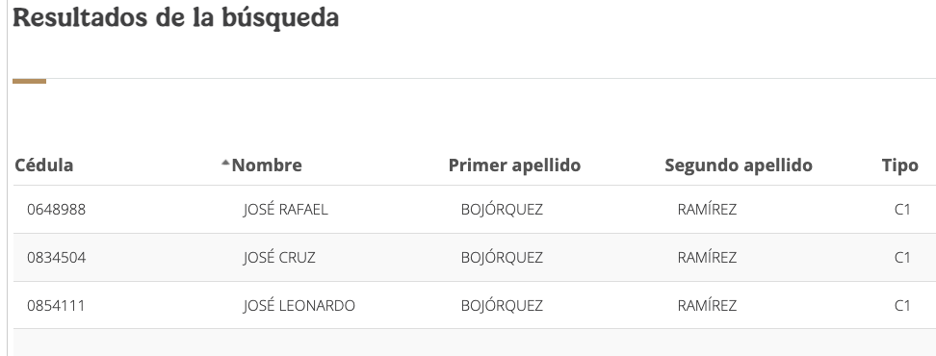The width and height of the screenshot is (936, 356).
Task: Click RAMÍREZ in the JOSÉ RAFAEL row
Action: (x=707, y=210)
